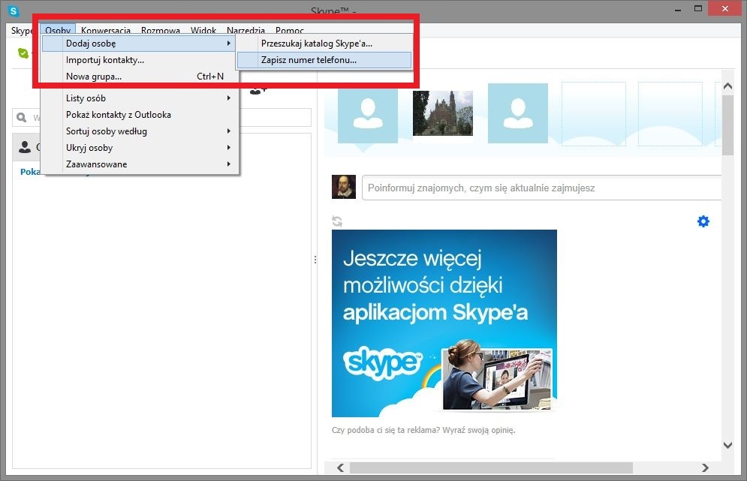Select Nowa grupa... menu entry
This screenshot has width=747, height=481.
(x=140, y=77)
